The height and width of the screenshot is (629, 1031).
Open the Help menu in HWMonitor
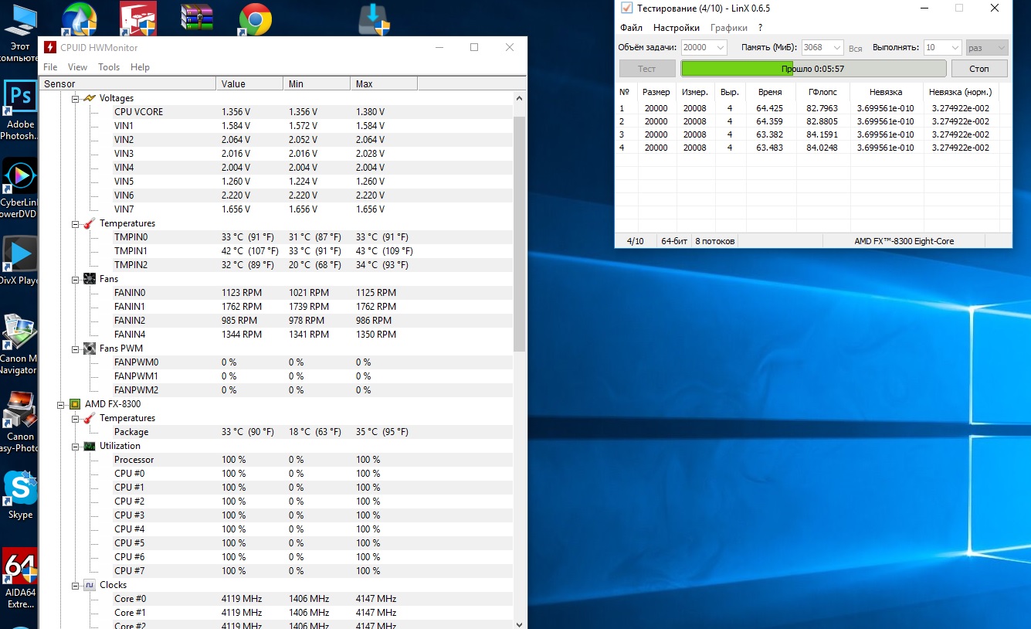140,67
